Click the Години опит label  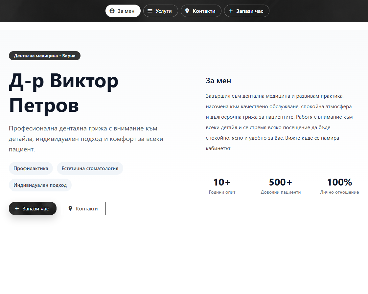tap(222, 192)
